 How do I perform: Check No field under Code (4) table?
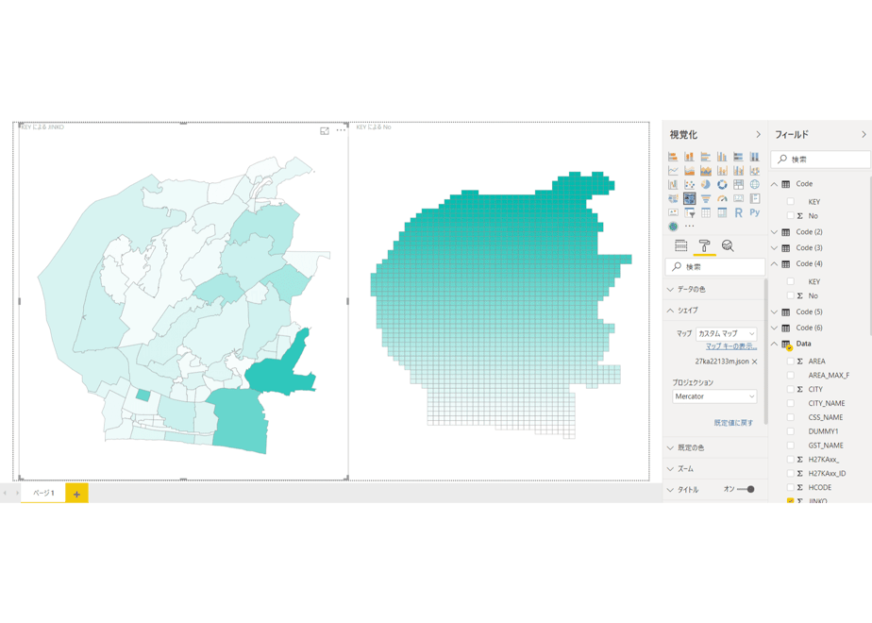click(x=790, y=296)
